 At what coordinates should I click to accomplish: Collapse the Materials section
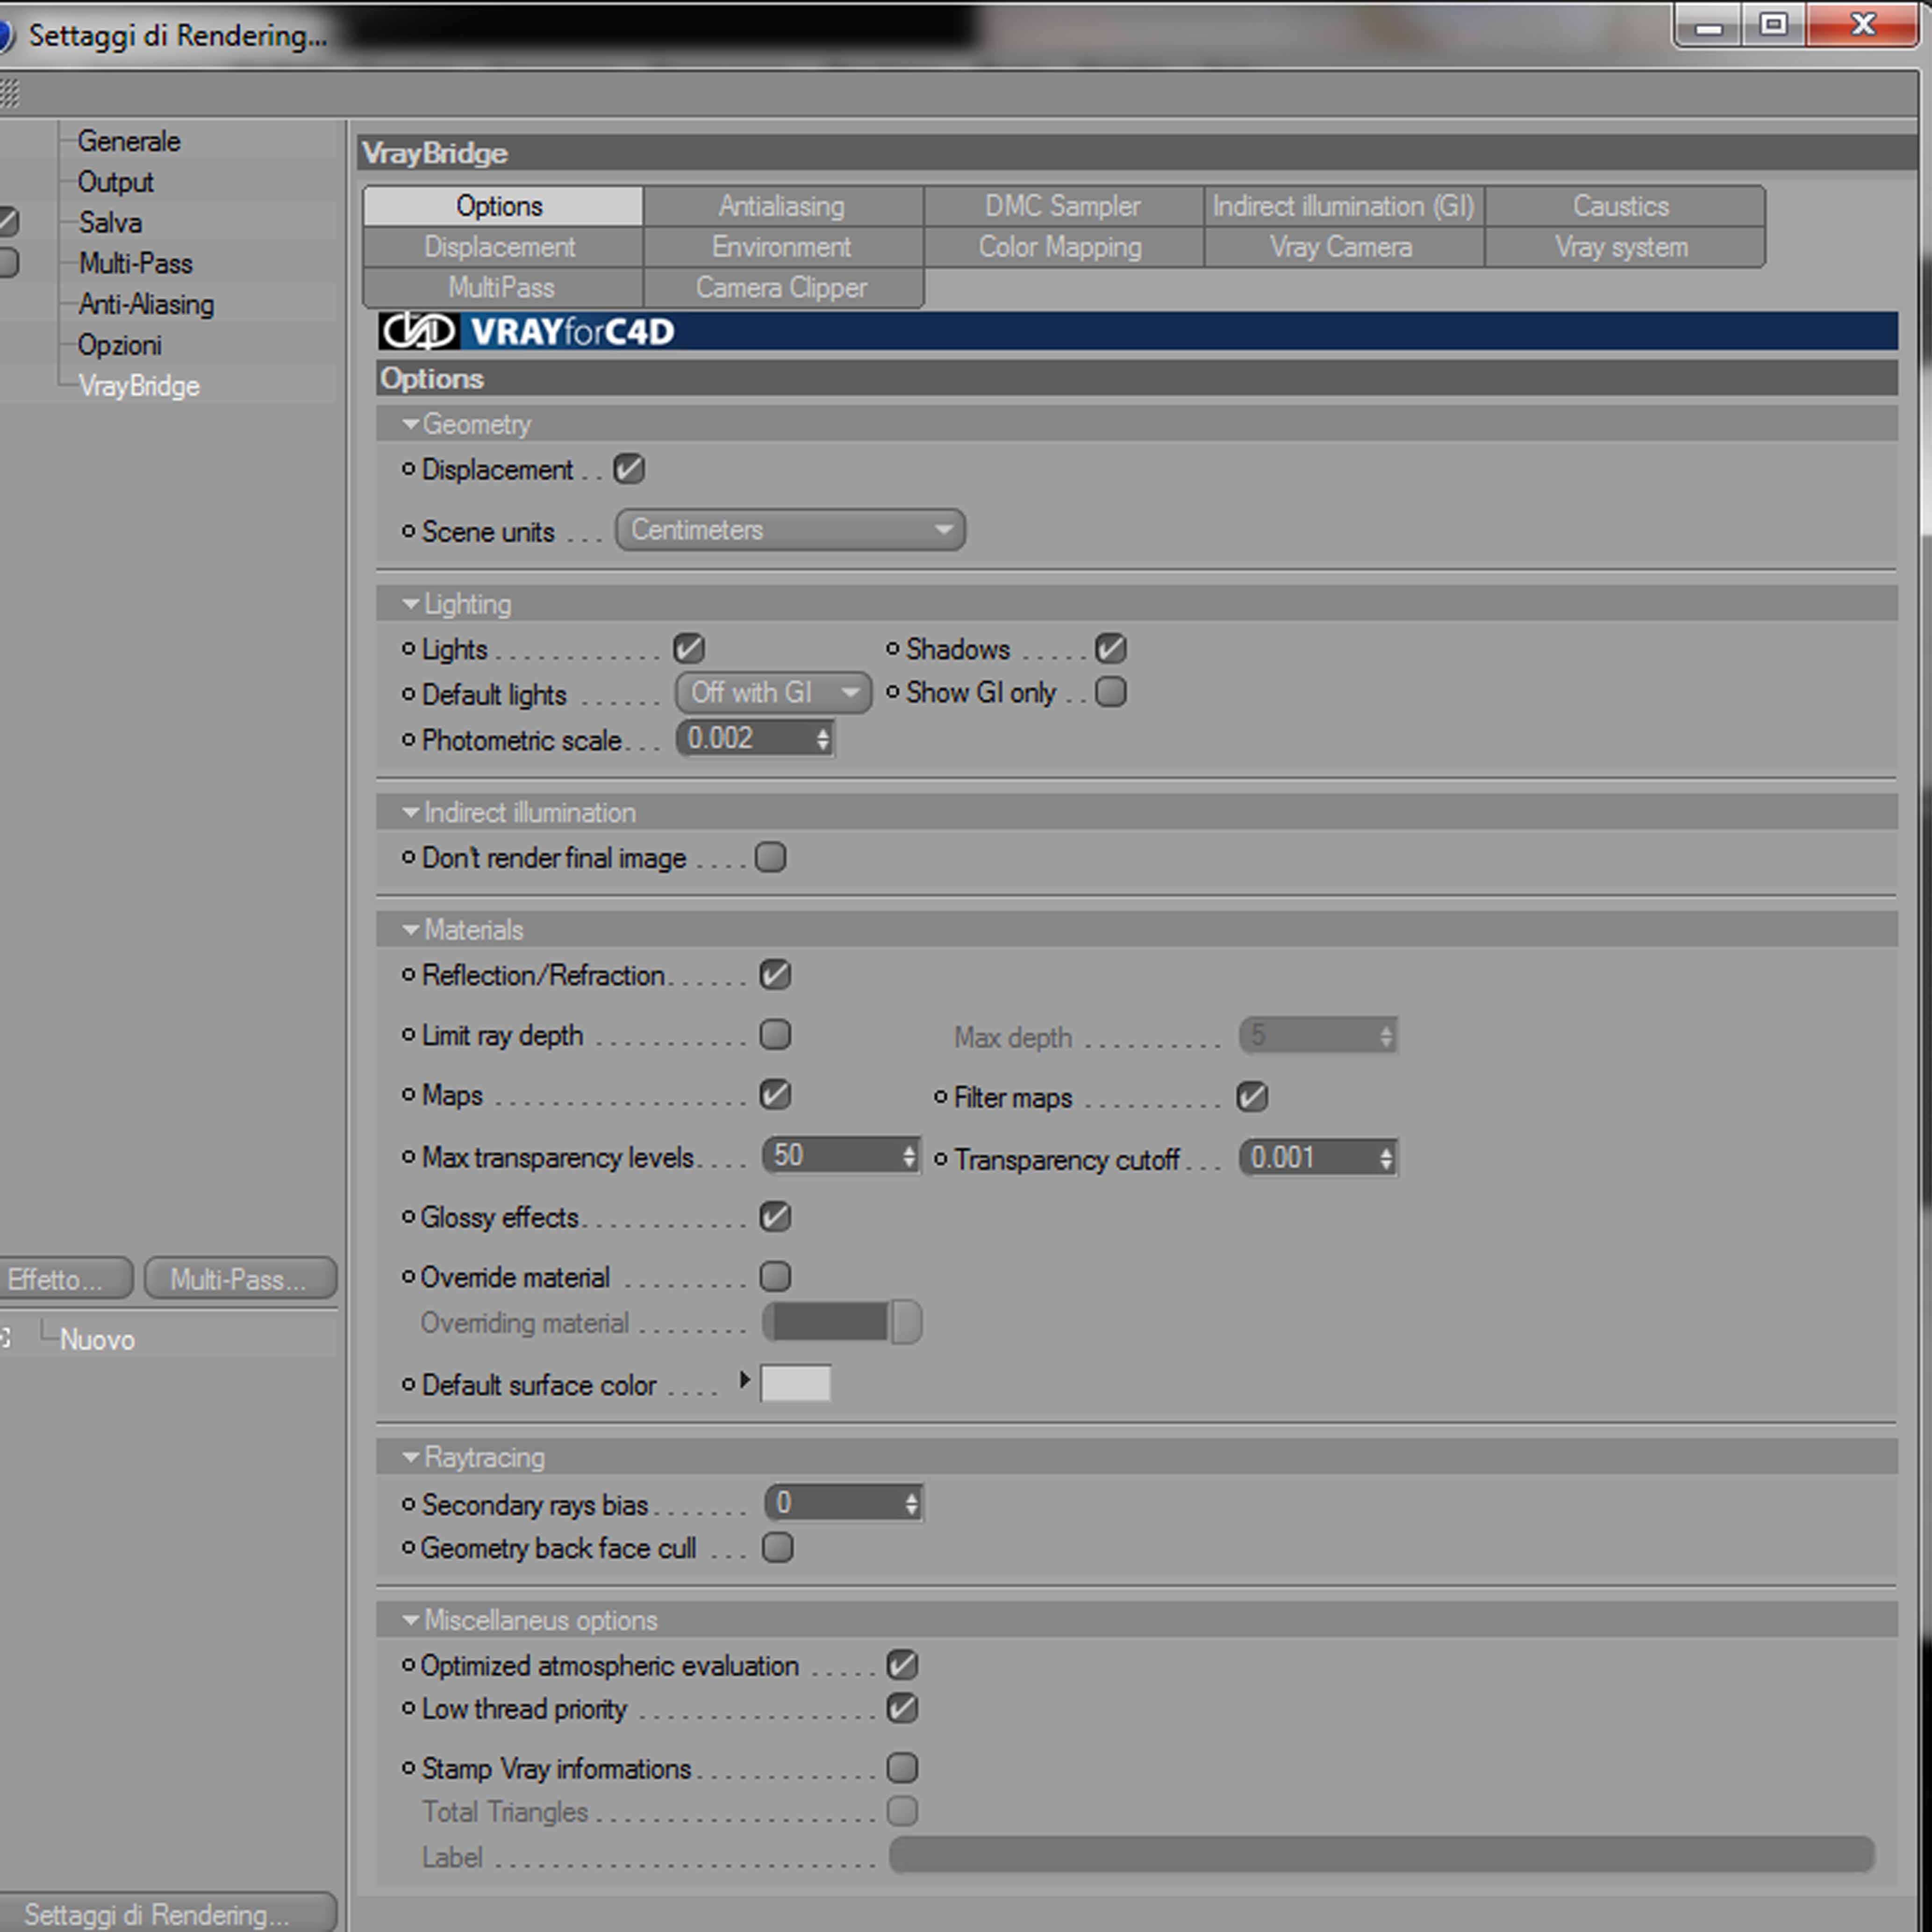(410, 930)
